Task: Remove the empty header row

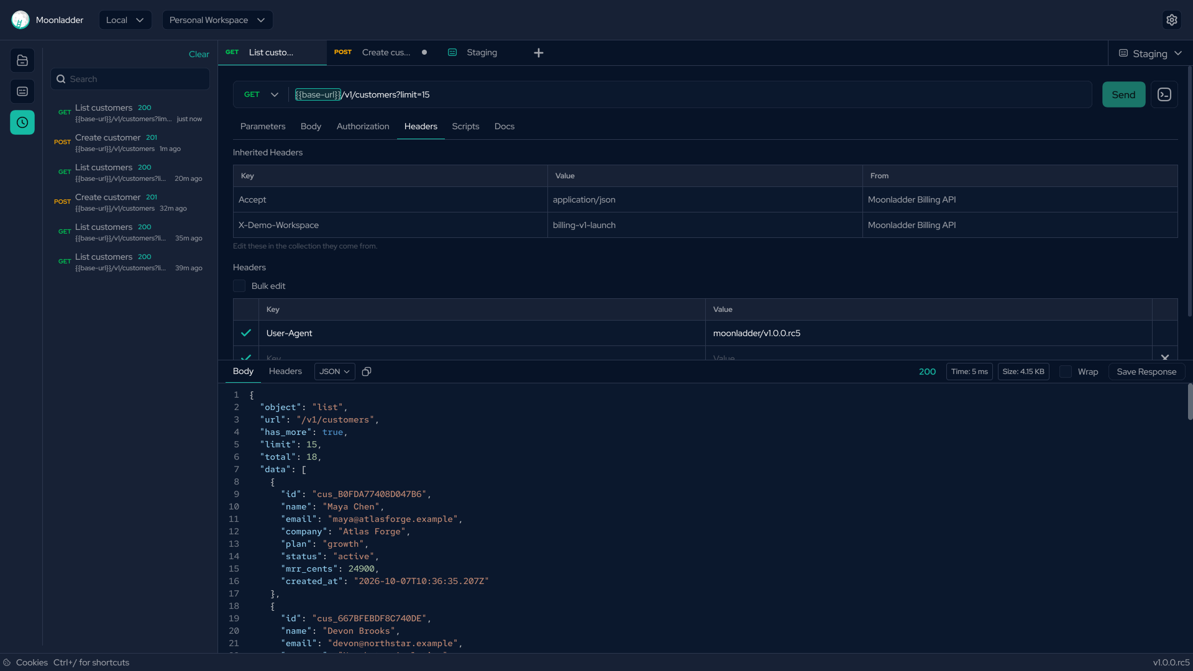Action: coord(1165,357)
